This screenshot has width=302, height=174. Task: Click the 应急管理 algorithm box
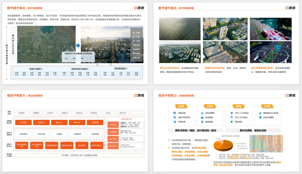click(x=95, y=134)
